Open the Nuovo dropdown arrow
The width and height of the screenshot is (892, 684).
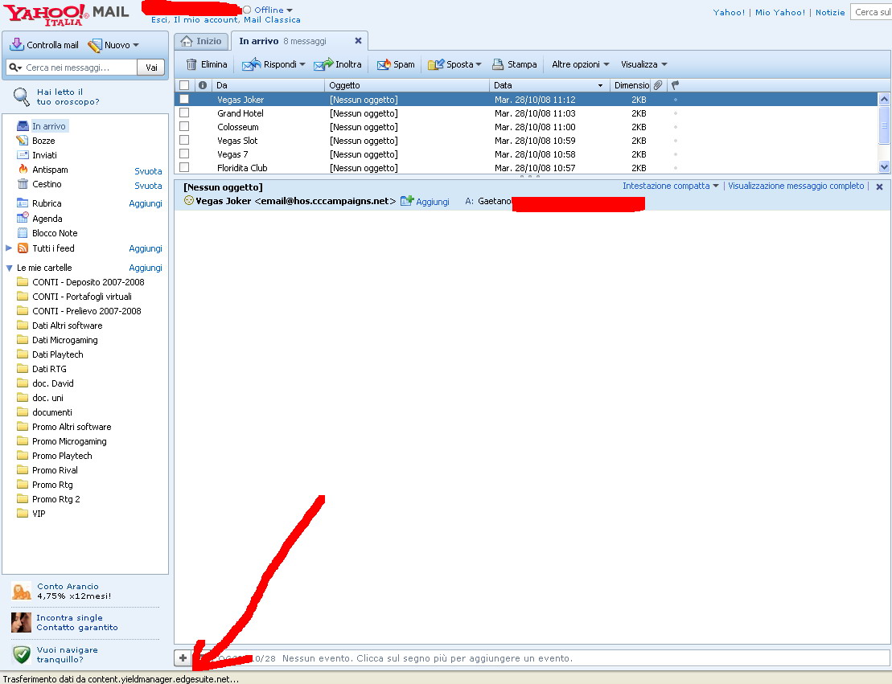point(135,45)
